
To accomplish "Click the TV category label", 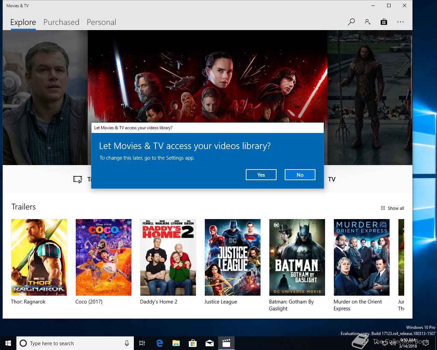I will (x=332, y=179).
